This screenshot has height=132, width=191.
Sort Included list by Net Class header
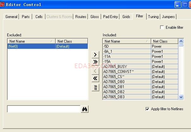pyautogui.click(x=164, y=41)
